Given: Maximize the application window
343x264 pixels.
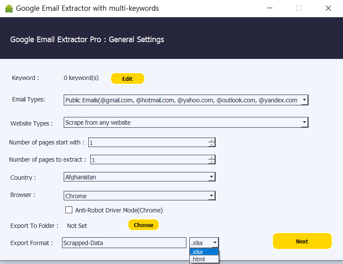Looking at the screenshot, I should tap(299, 8).
